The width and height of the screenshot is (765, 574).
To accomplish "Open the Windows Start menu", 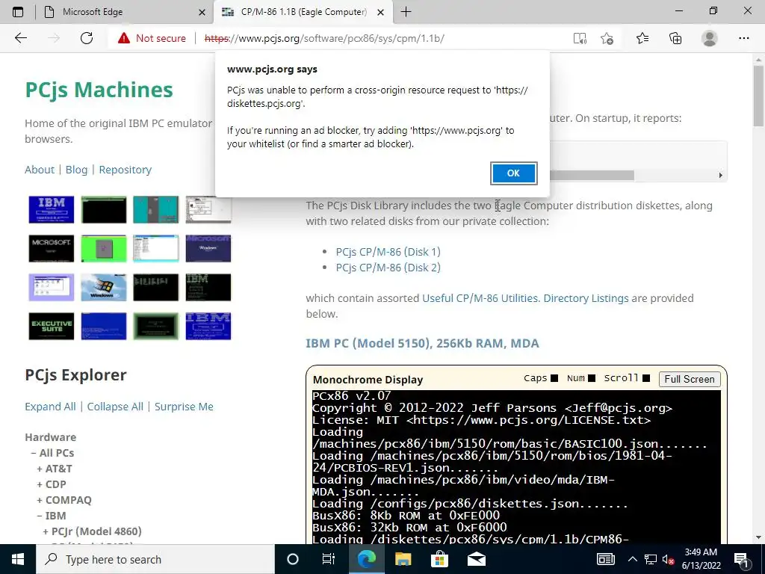I will (x=18, y=559).
